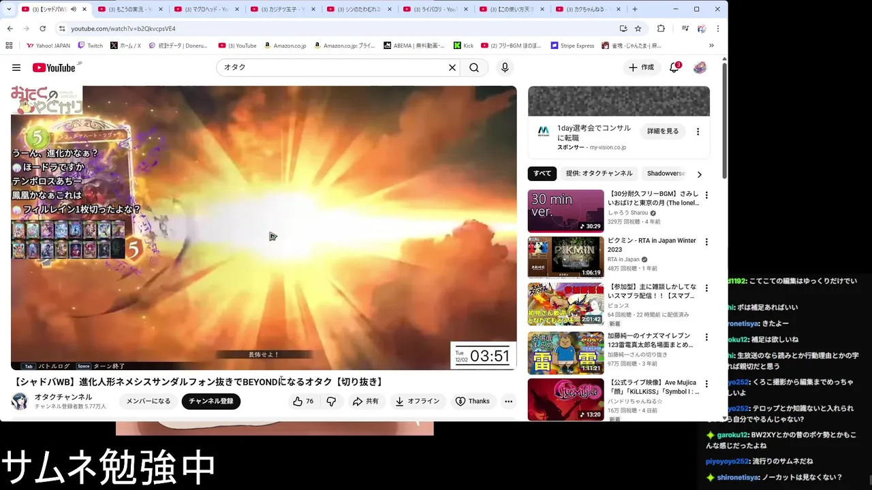872x490 pixels.
Task: Dislike the video with thumbs down
Action: (331, 402)
